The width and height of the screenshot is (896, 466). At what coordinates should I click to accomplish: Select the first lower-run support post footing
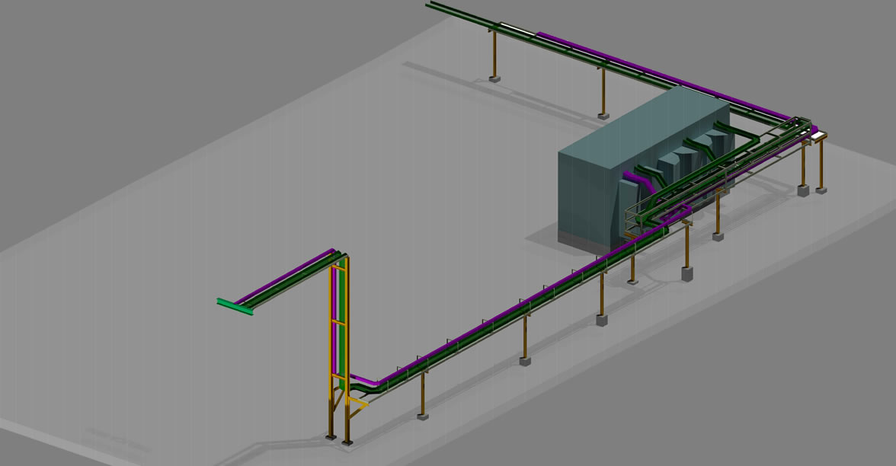pyautogui.click(x=423, y=416)
